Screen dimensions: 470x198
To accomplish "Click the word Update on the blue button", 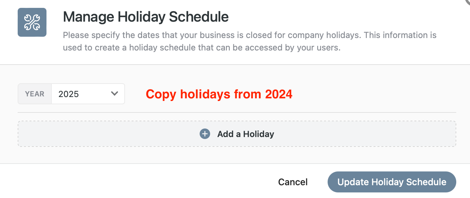I will coord(352,182).
